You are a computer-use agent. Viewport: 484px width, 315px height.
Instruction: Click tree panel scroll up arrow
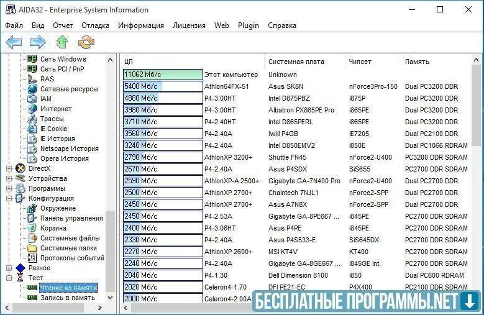[x=110, y=60]
